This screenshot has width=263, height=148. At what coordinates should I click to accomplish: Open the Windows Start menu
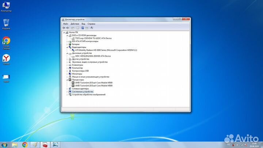pyautogui.click(x=4, y=145)
